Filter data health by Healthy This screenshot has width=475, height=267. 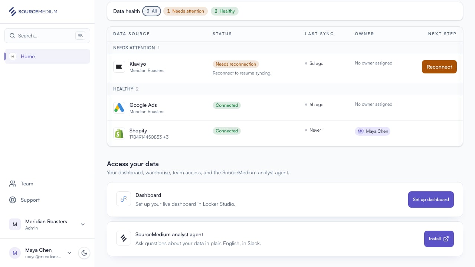(x=225, y=11)
